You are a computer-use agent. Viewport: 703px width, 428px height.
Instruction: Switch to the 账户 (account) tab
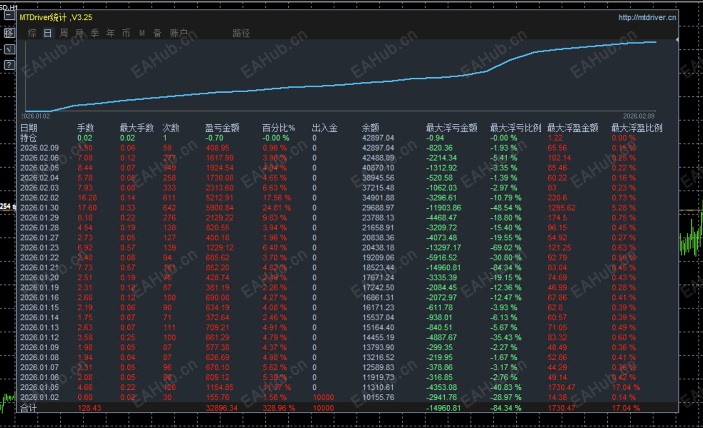[x=179, y=33]
